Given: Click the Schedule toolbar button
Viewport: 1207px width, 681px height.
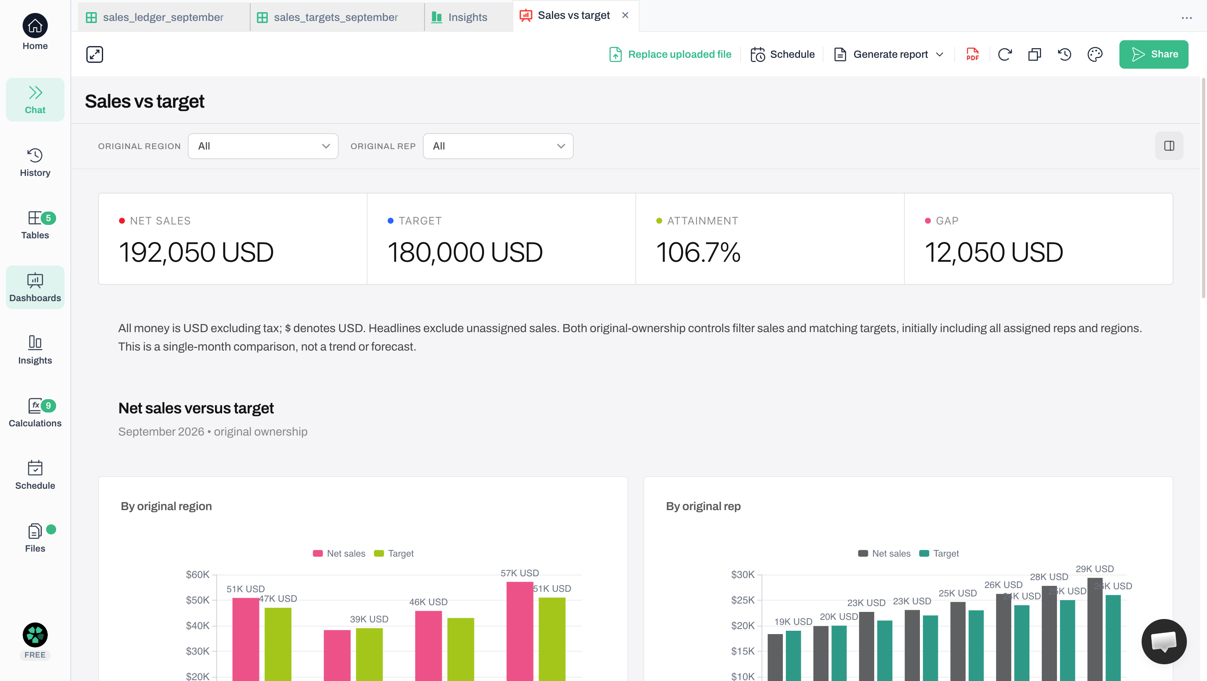Looking at the screenshot, I should 782,54.
